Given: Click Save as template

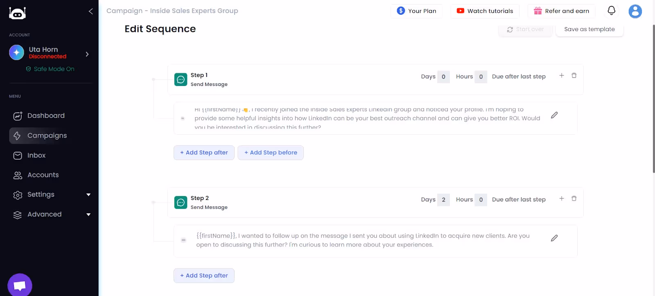Looking at the screenshot, I should click(589, 29).
